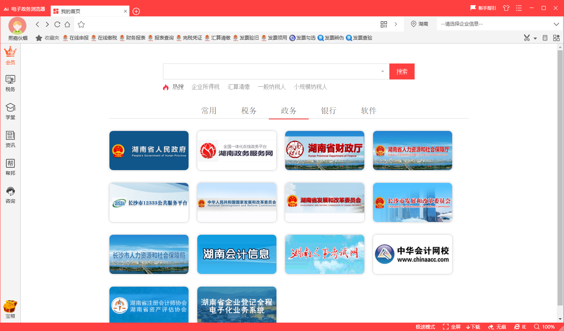Switch to the 软件 tab
Screen dimensions: 564x331
tap(369, 111)
